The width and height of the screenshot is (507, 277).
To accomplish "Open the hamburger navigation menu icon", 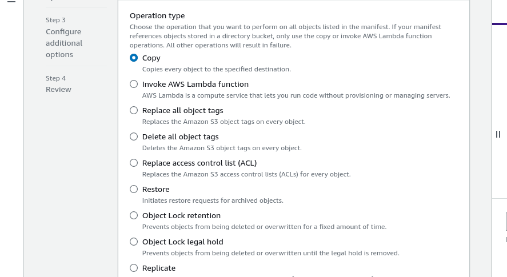I will (x=11, y=1).
